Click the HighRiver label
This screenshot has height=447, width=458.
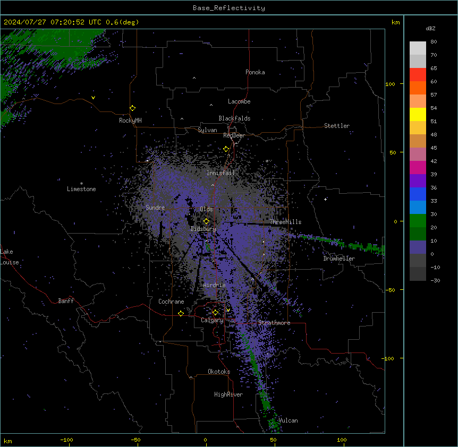[228, 394]
